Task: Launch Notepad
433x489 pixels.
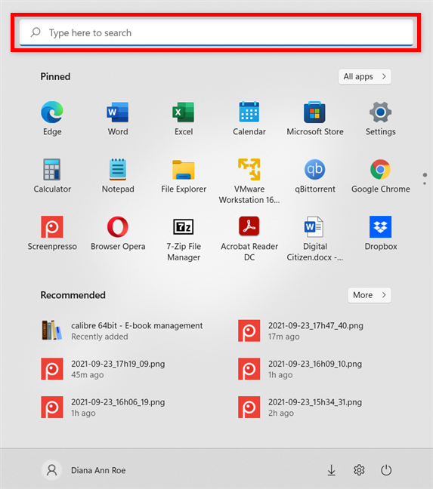Action: click(x=118, y=176)
